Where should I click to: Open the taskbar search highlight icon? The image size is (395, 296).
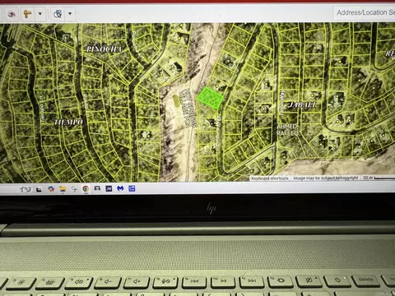[x=26, y=189]
